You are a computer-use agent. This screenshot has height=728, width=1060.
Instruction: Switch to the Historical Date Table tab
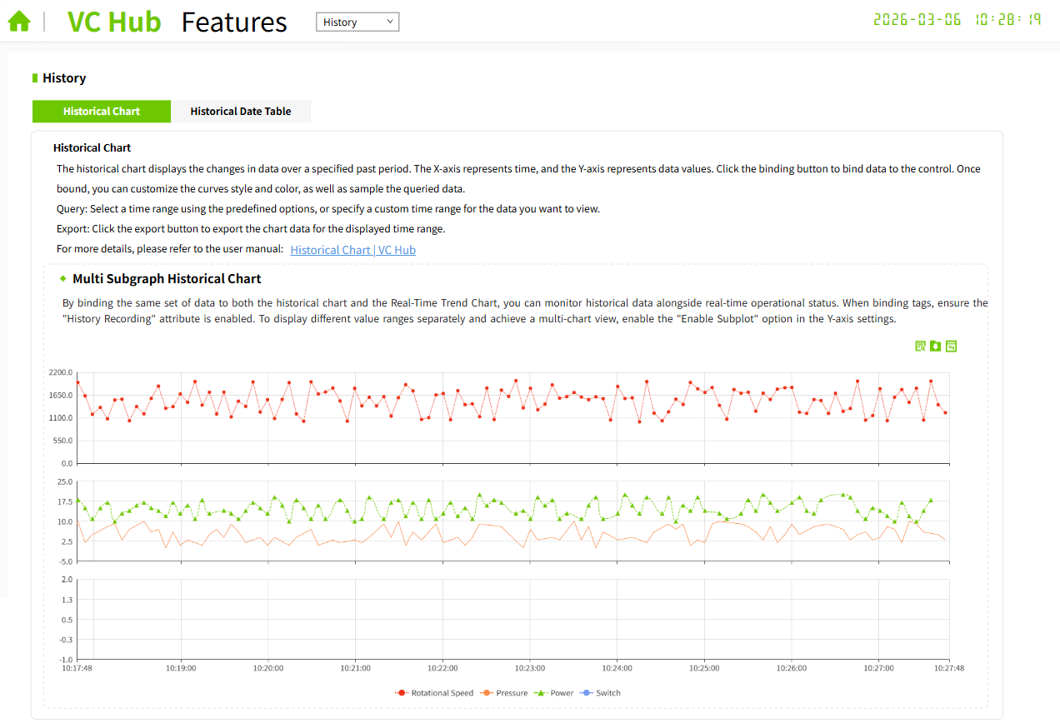241,112
